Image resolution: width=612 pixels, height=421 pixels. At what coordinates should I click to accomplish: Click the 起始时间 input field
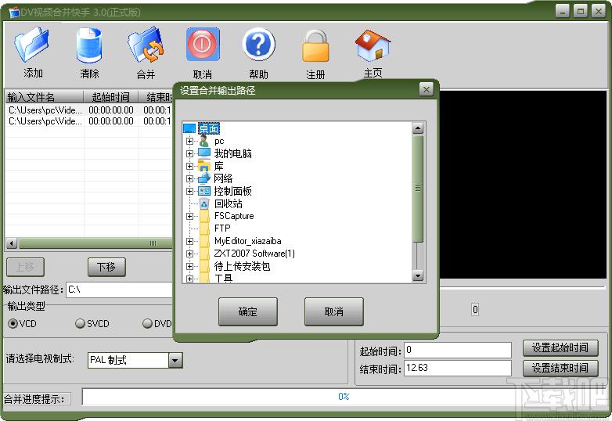(458, 350)
